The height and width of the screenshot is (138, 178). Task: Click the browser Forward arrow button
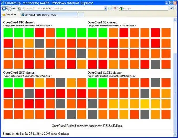click(x=10, y=8)
